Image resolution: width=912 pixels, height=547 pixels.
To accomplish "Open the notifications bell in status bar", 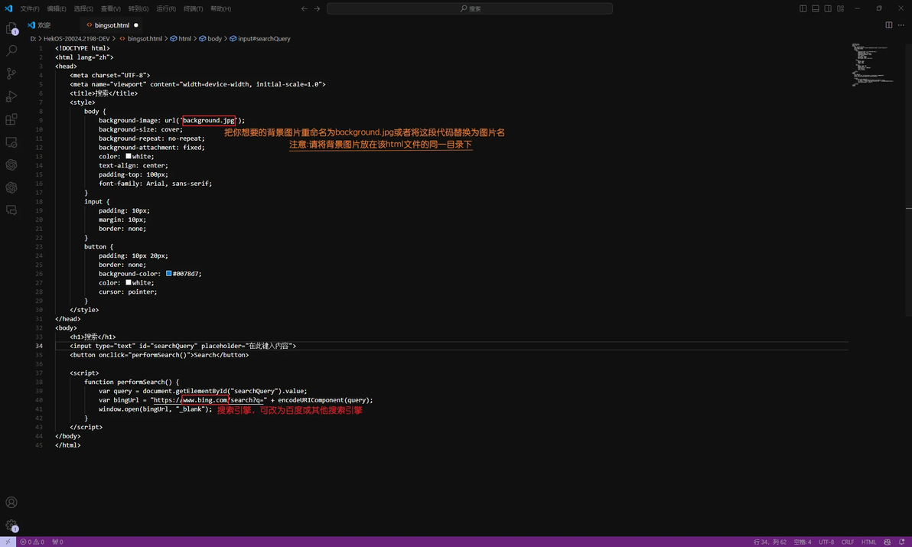I will tap(901, 542).
